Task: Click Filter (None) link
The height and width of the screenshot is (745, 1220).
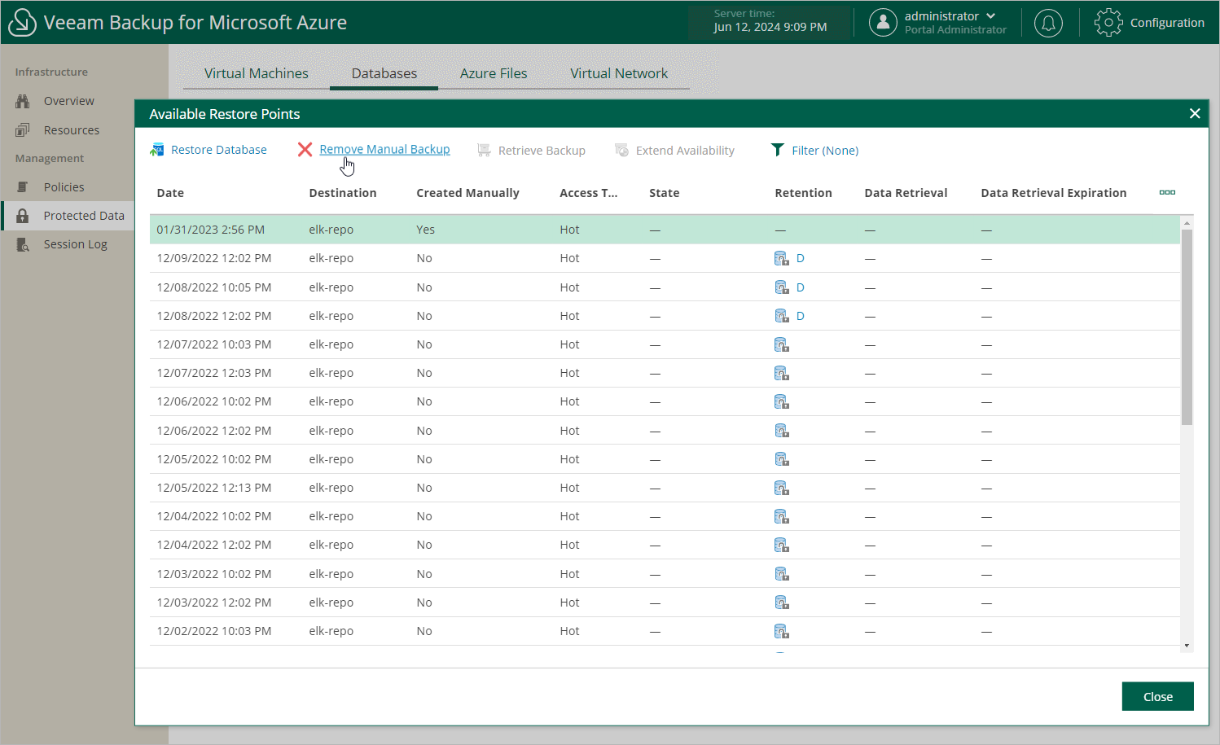Action: coord(825,151)
